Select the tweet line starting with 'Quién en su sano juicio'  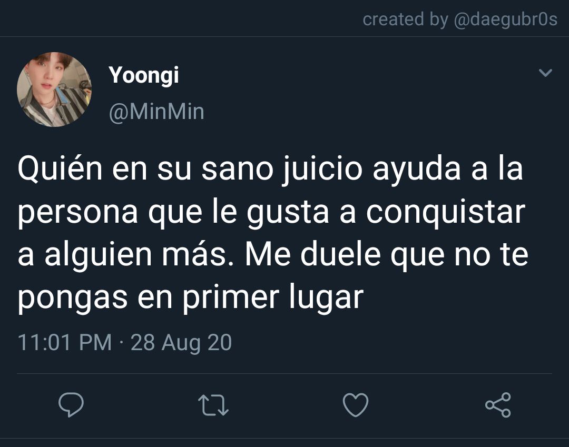coord(270,169)
